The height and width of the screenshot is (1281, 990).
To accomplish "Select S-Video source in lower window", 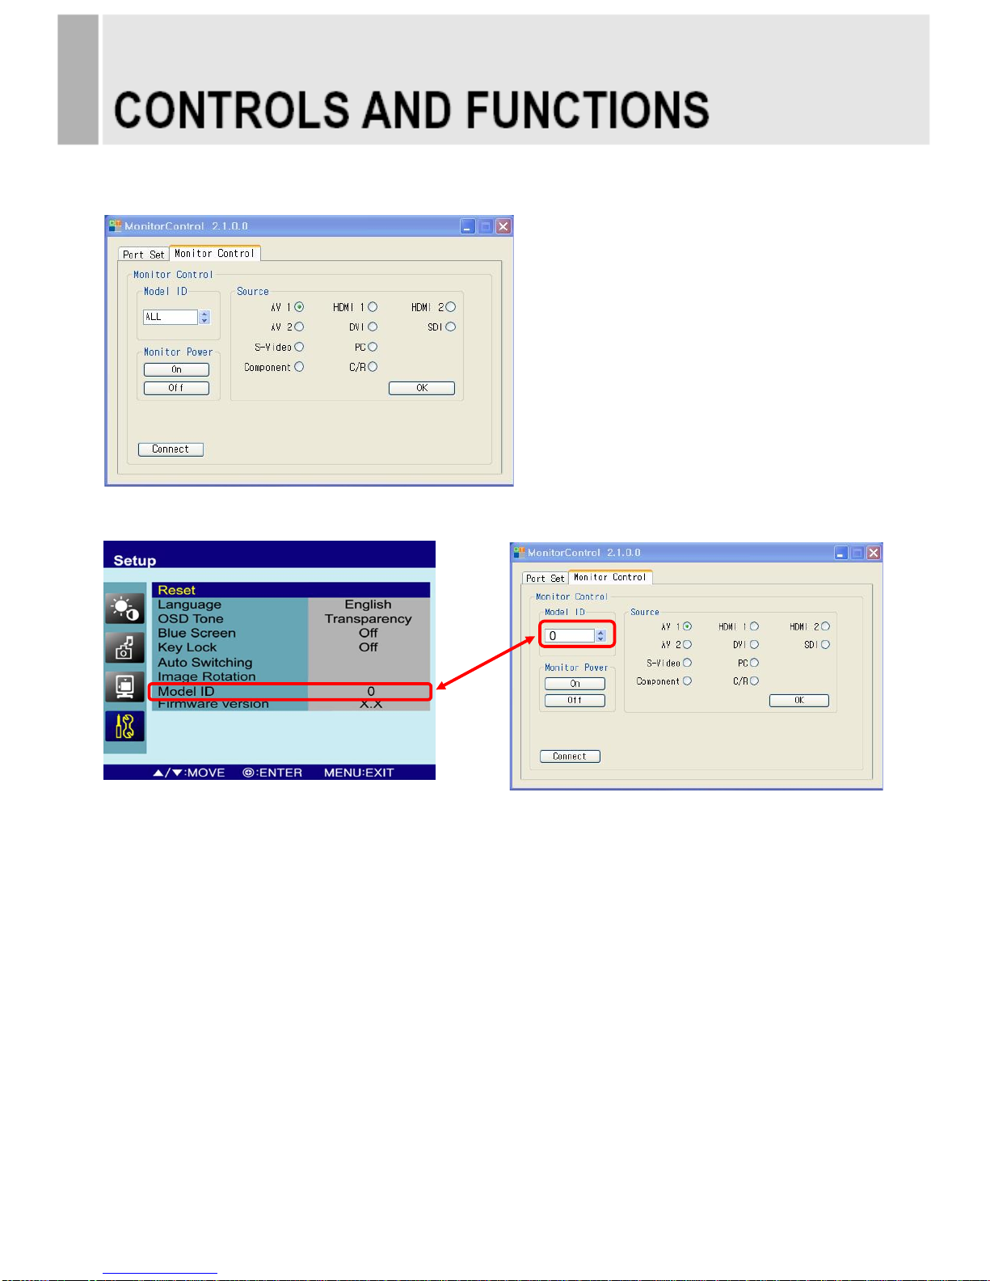I will 688,663.
